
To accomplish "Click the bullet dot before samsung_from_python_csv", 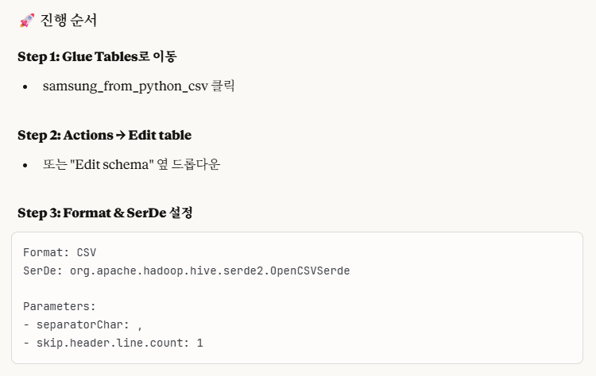I will (25, 86).
